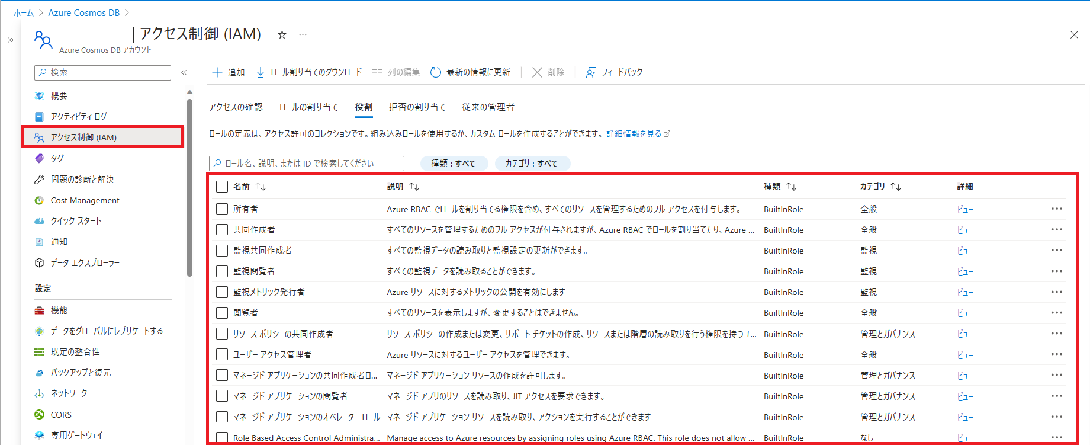Screen dimensions: 1090x445
Task: Open 問題の診断と解決 wrench item
Action: pyautogui.click(x=82, y=180)
